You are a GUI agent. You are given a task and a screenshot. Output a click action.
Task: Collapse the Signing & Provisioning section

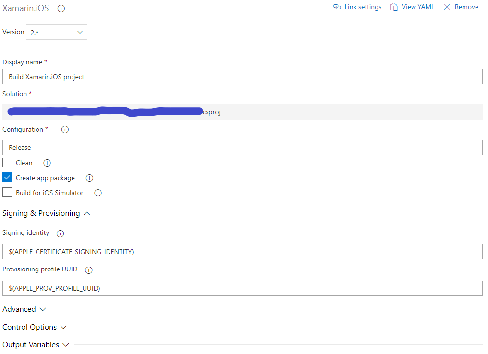[47, 213]
